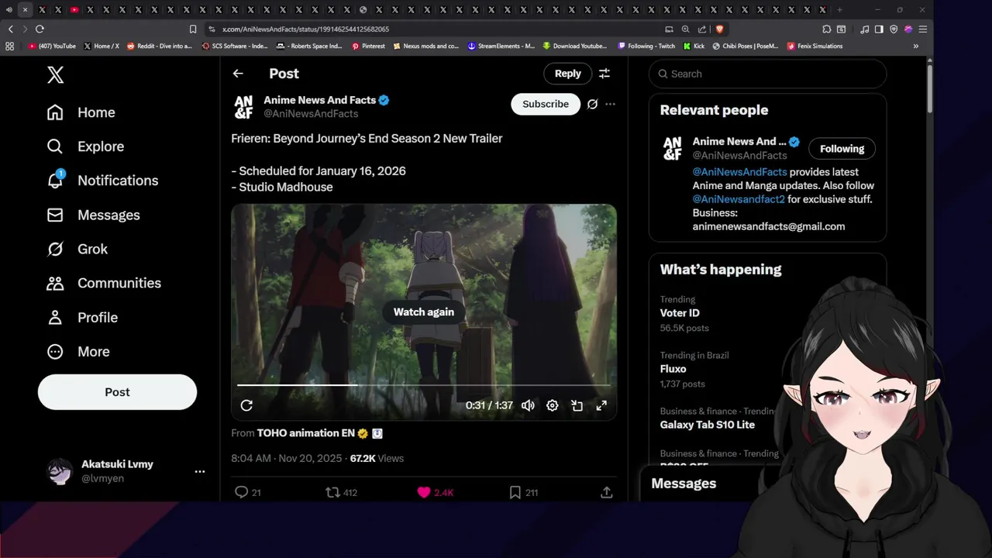Image resolution: width=992 pixels, height=558 pixels.
Task: Click Following button in Relevant people
Action: click(x=842, y=149)
